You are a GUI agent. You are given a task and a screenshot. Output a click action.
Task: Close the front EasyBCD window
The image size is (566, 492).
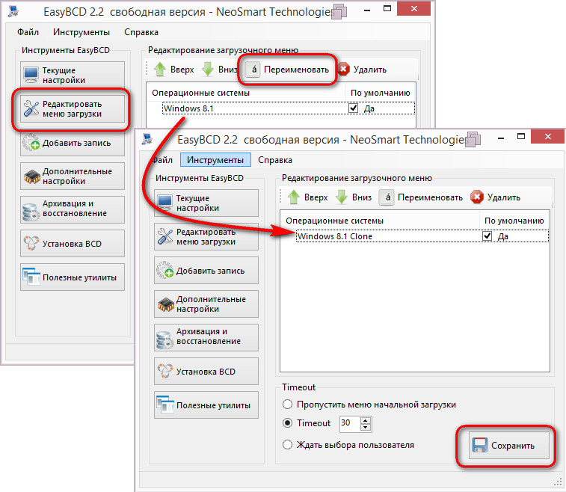[x=547, y=136]
